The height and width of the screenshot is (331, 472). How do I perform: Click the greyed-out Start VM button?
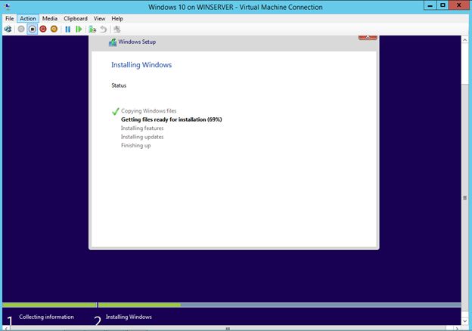coord(21,29)
